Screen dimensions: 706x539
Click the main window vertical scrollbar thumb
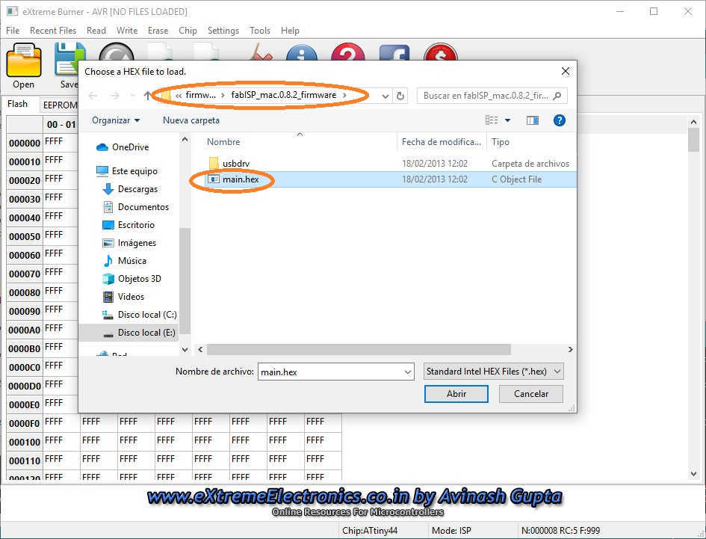click(693, 140)
